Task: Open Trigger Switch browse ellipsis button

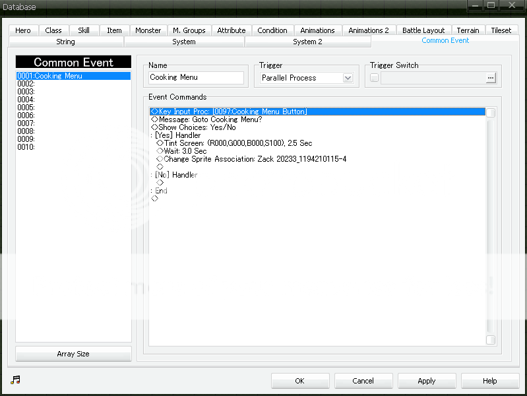Action: 490,78
